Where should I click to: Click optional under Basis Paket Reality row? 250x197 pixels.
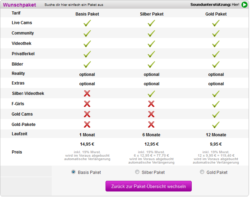coord(87,75)
